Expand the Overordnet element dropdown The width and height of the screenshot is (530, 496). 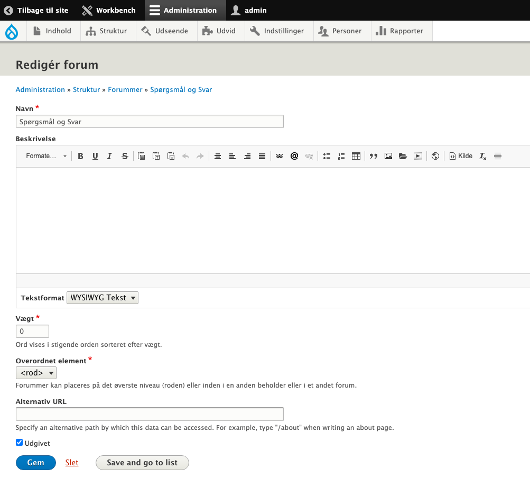[x=36, y=373]
